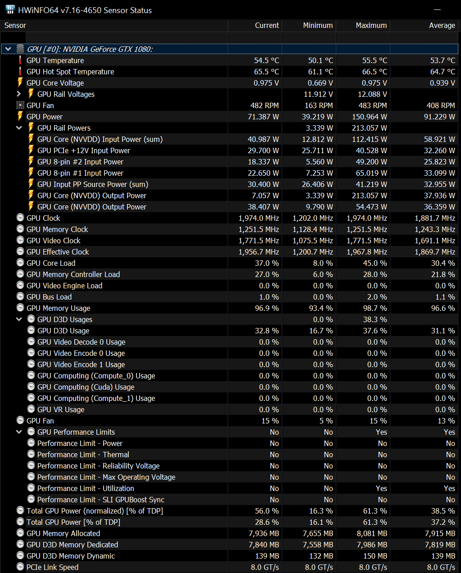Click the GPU chip icon beside NVIDIA GeForce GTX 1080
The height and width of the screenshot is (573, 461).
coord(20,49)
